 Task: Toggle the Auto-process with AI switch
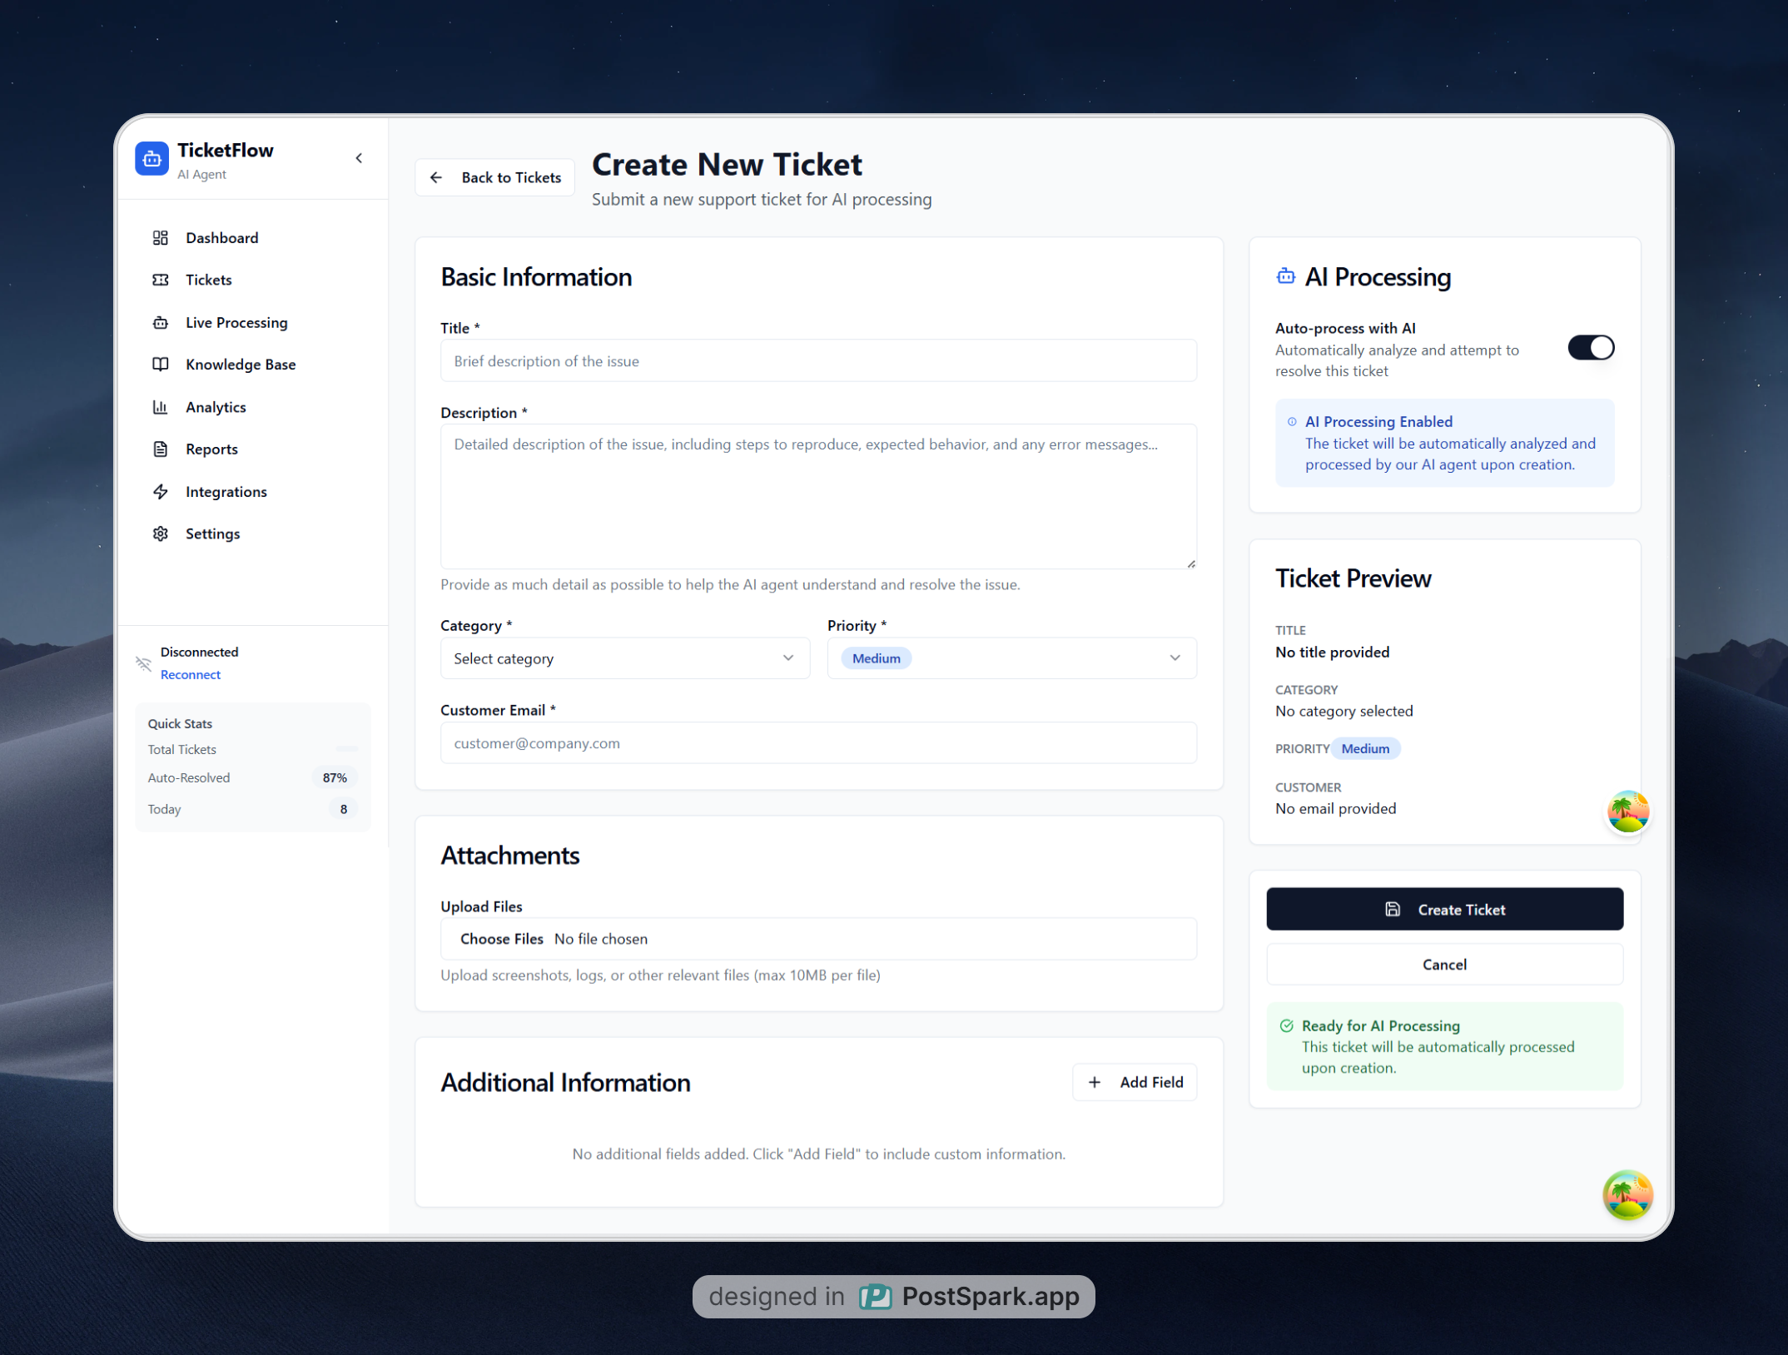point(1590,348)
